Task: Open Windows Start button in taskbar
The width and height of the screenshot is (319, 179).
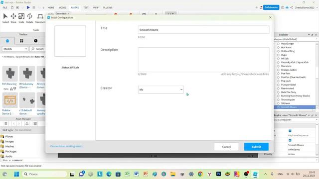Action: [16, 174]
